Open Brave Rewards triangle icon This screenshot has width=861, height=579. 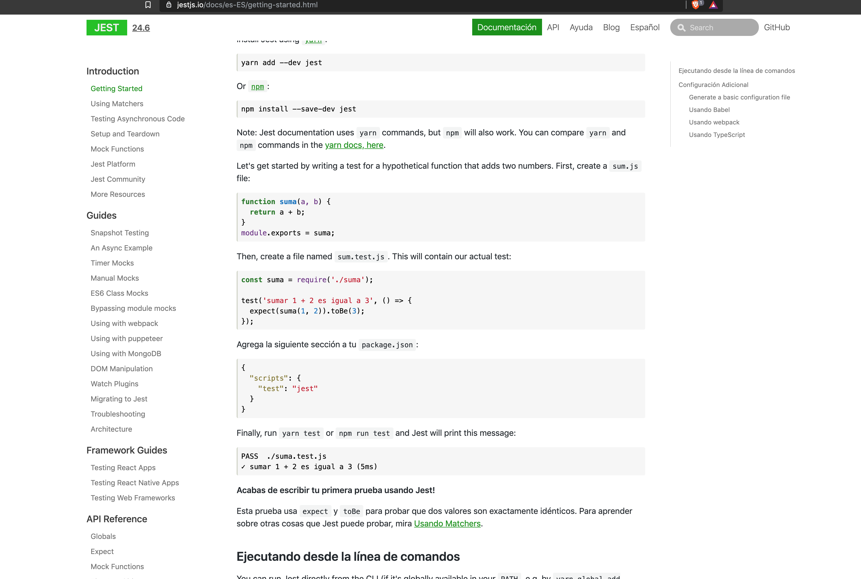[713, 5]
